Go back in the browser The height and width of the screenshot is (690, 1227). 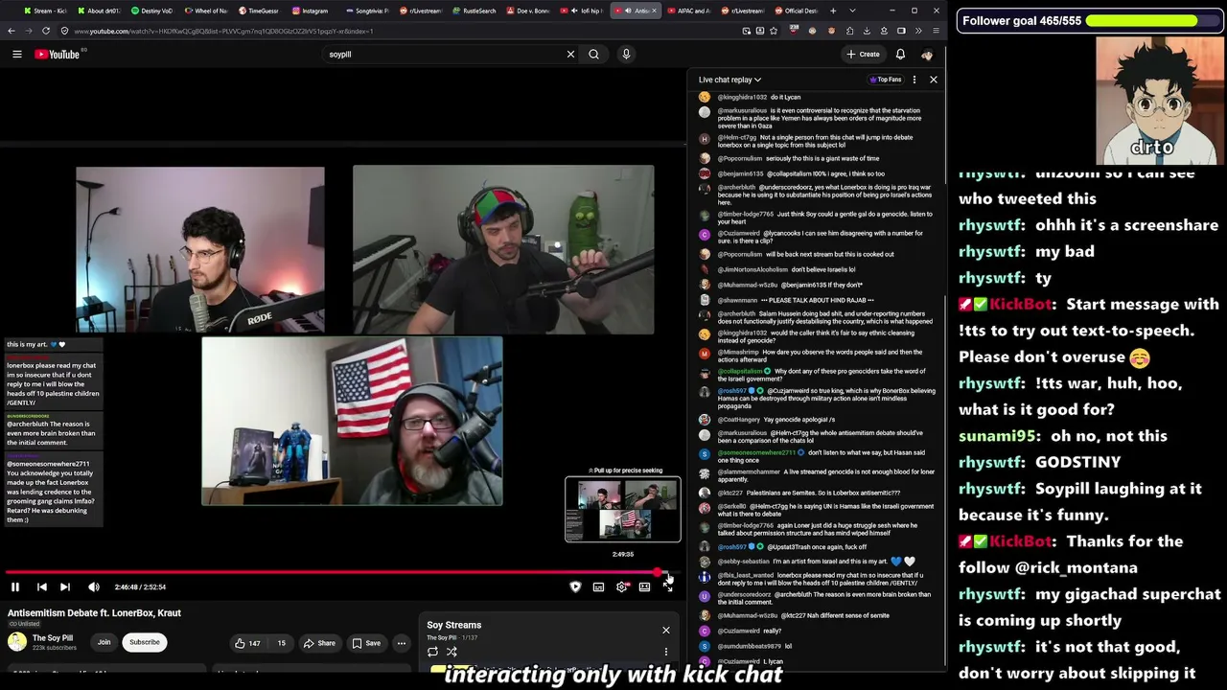[x=12, y=31]
